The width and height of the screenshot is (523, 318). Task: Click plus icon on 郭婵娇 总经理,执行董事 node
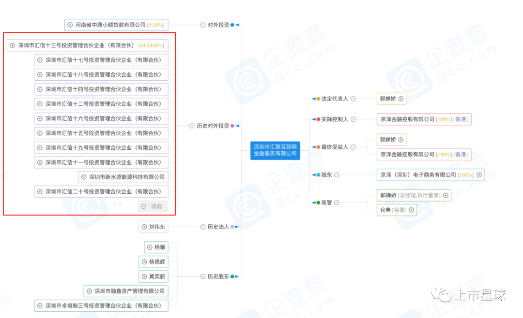tap(446, 195)
